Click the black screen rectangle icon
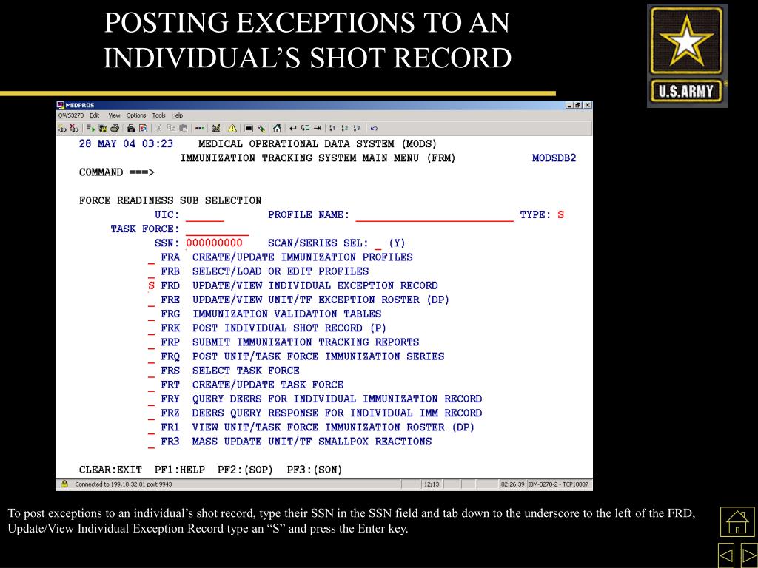This screenshot has height=568, width=758. (x=249, y=128)
